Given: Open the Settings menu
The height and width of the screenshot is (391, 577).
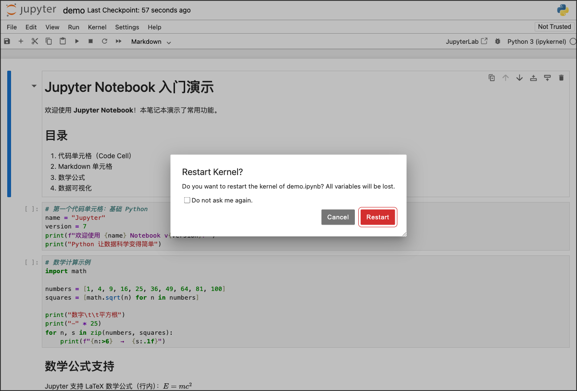Looking at the screenshot, I should 127,27.
